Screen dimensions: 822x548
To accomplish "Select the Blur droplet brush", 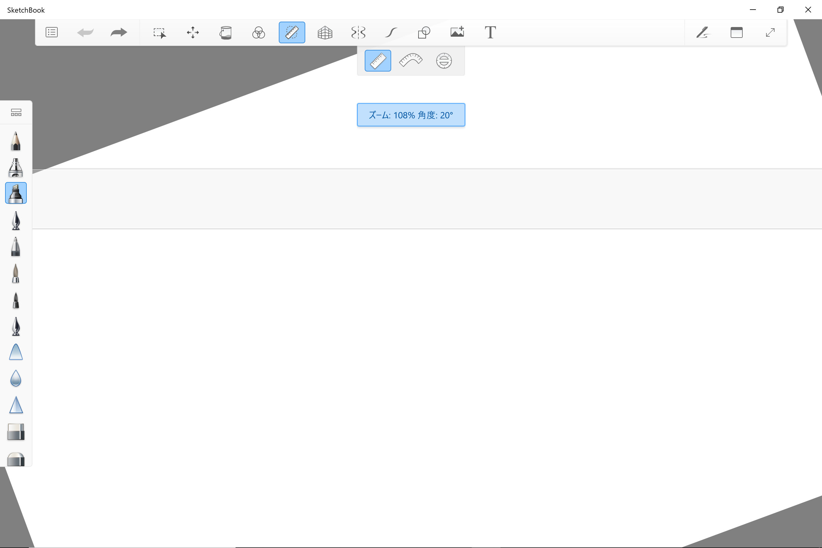I will pos(16,378).
